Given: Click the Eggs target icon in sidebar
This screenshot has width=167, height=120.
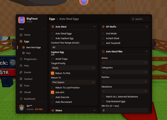Looking at the screenshot, I should point(21,41).
